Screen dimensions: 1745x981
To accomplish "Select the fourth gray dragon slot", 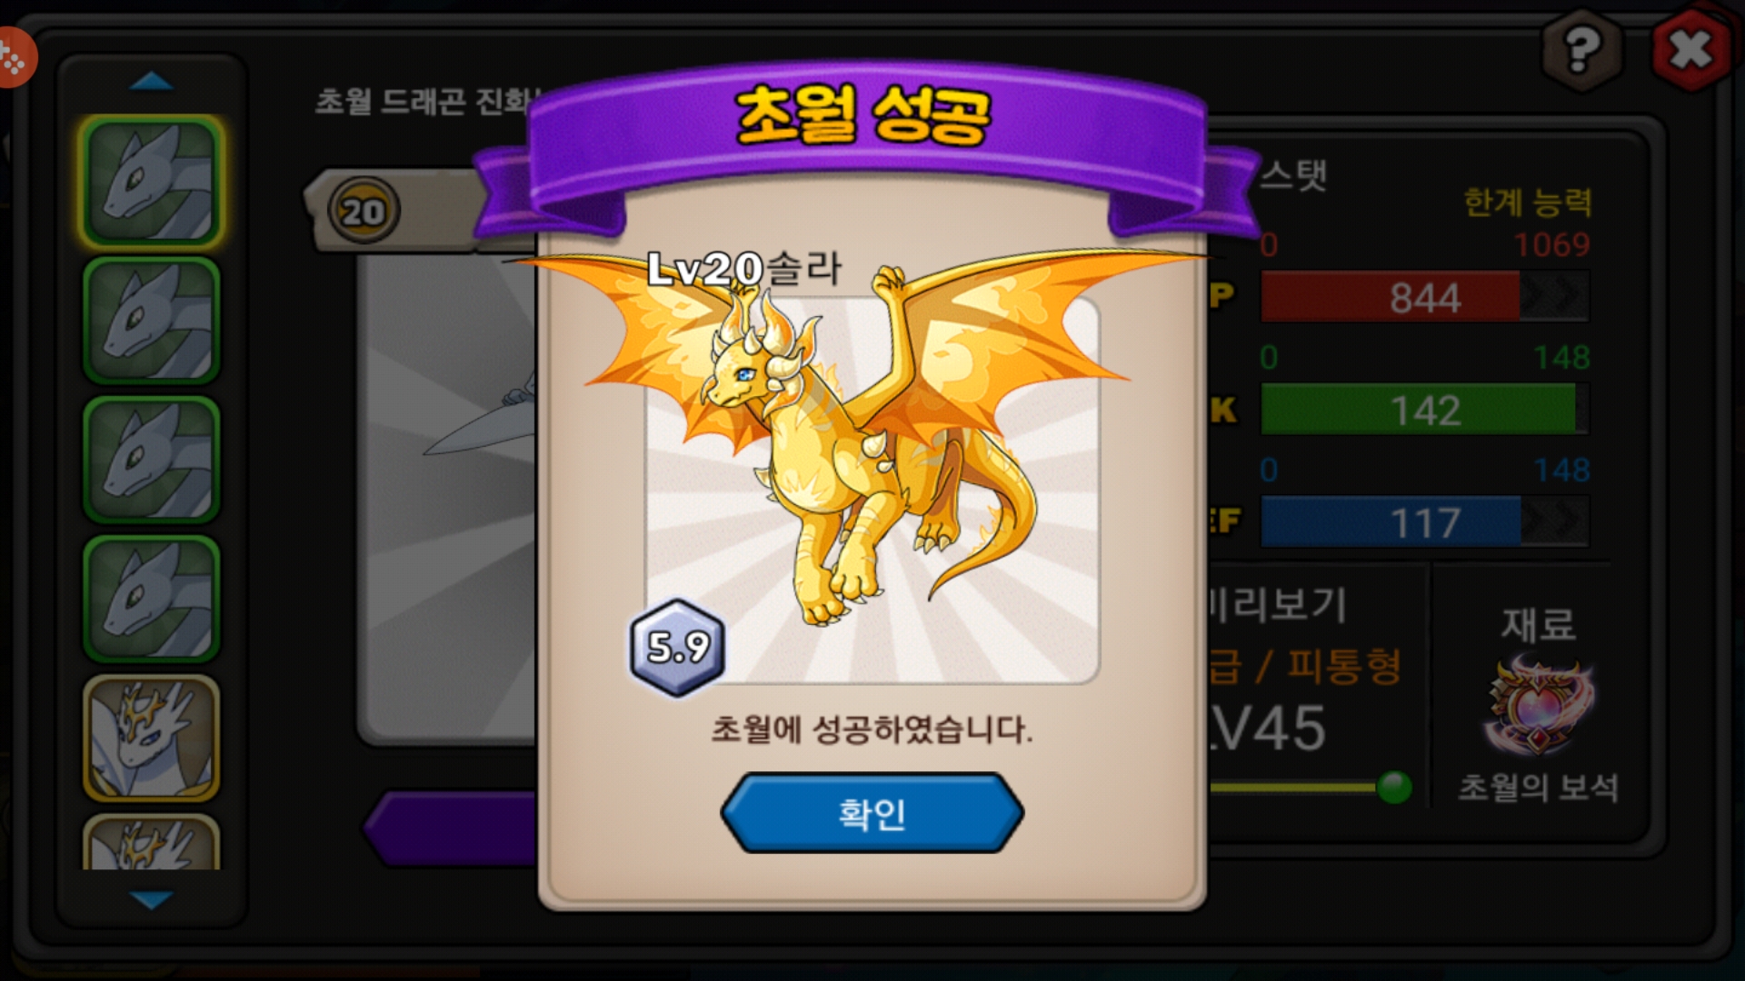I will click(152, 599).
